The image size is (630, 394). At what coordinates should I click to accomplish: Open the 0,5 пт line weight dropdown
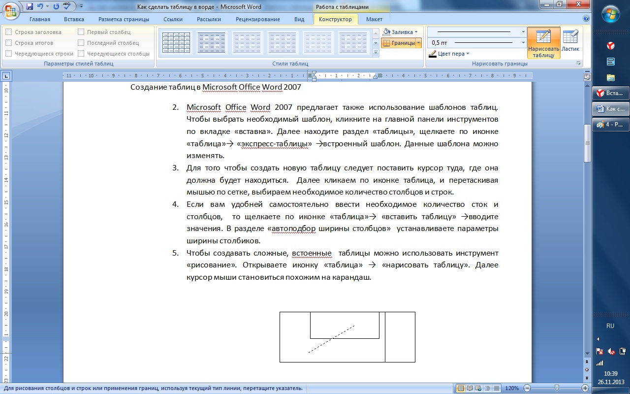[x=523, y=43]
